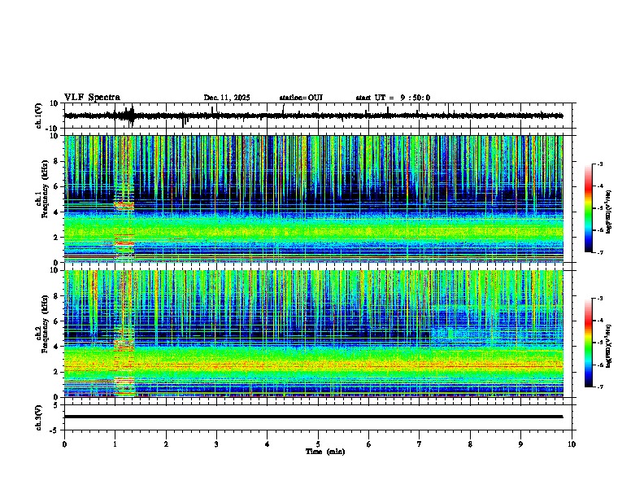The height and width of the screenshot is (498, 644).
Task: Click the "station=OUI" label
Action: (301, 98)
